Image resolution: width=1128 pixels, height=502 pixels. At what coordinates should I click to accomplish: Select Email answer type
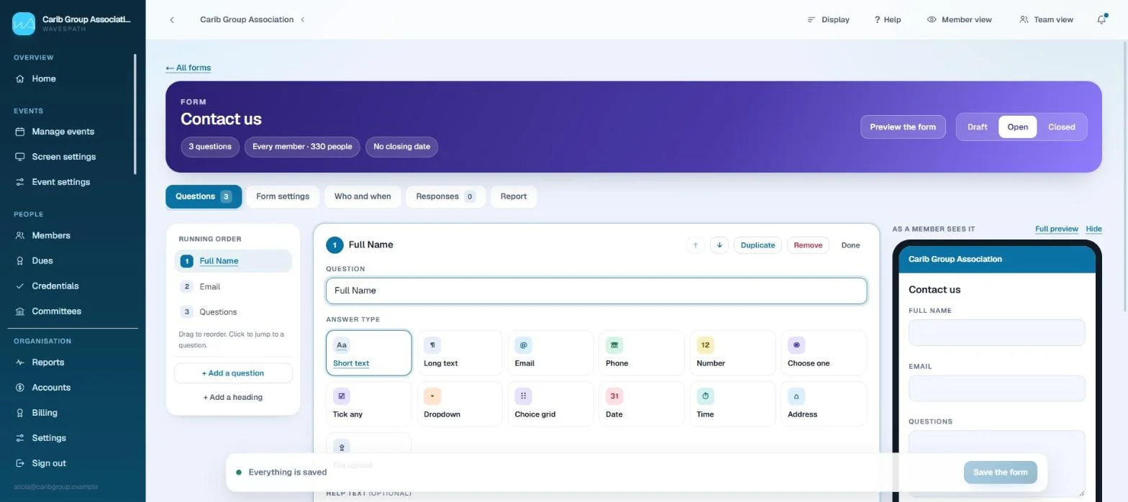pos(550,353)
